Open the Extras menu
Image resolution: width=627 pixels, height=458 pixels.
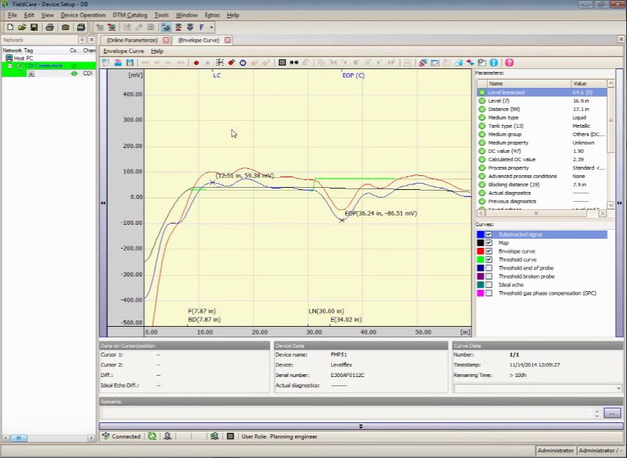pos(212,15)
